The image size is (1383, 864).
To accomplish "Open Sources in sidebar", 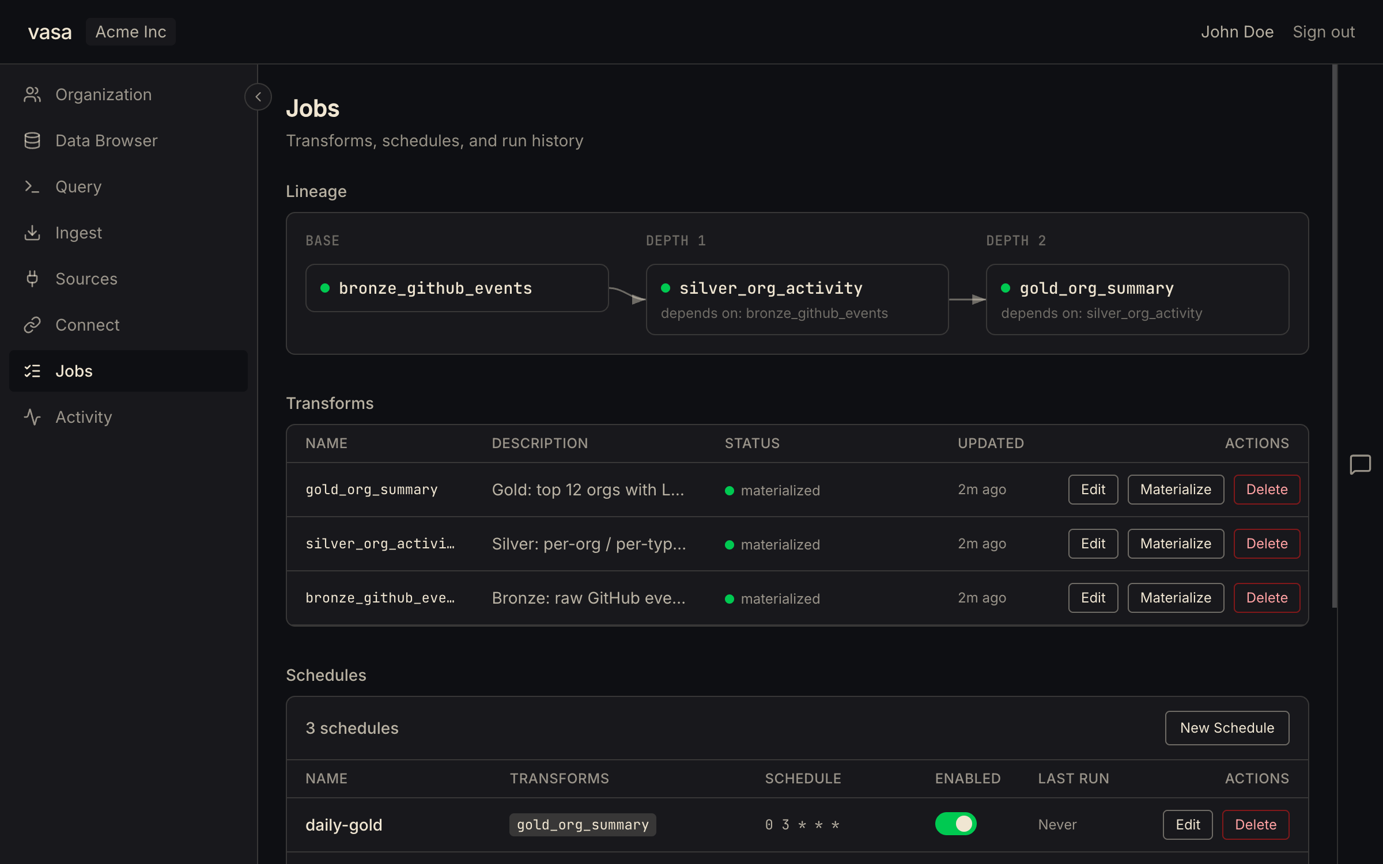I will (129, 279).
